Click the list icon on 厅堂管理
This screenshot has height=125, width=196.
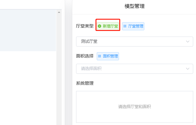[125, 26]
